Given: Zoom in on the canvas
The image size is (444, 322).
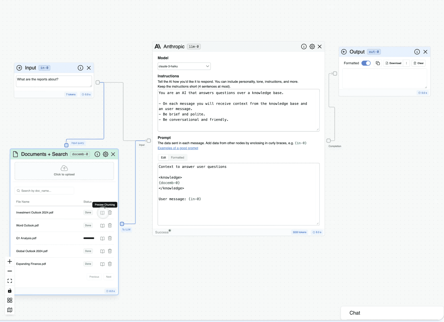Looking at the screenshot, I should [10, 262].
